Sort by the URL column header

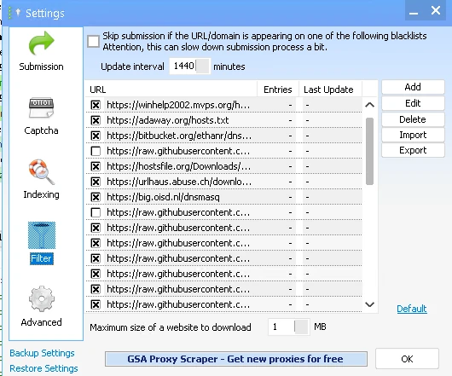coord(171,90)
